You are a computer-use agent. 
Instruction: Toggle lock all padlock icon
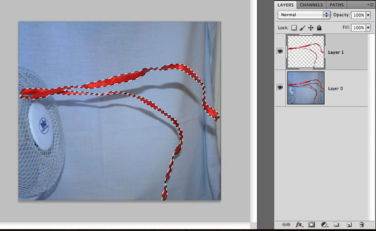[x=319, y=28]
